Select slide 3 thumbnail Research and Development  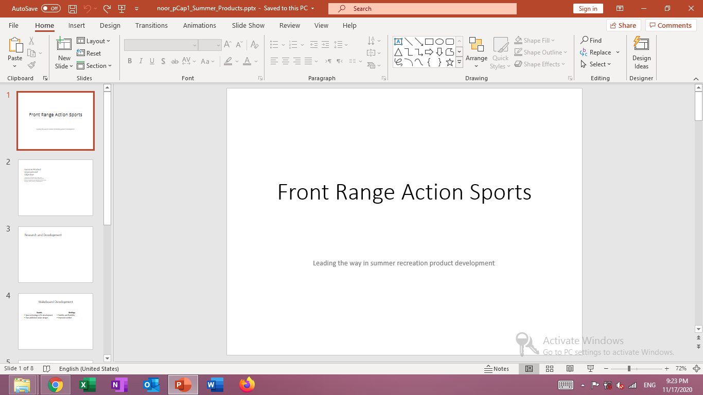pyautogui.click(x=56, y=254)
